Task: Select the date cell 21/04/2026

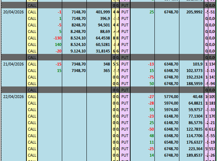Action: tap(14, 64)
